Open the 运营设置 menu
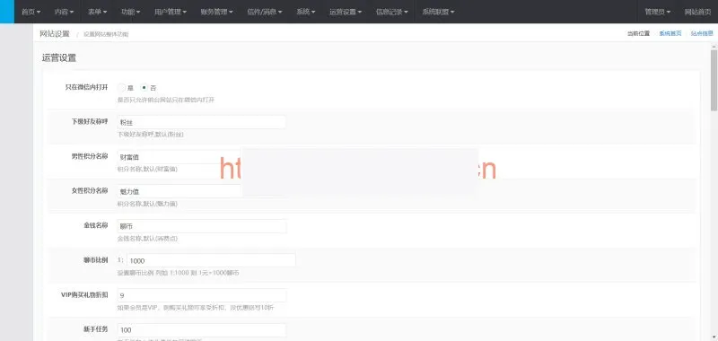Screen dimensions: 718x341 [x=346, y=12]
